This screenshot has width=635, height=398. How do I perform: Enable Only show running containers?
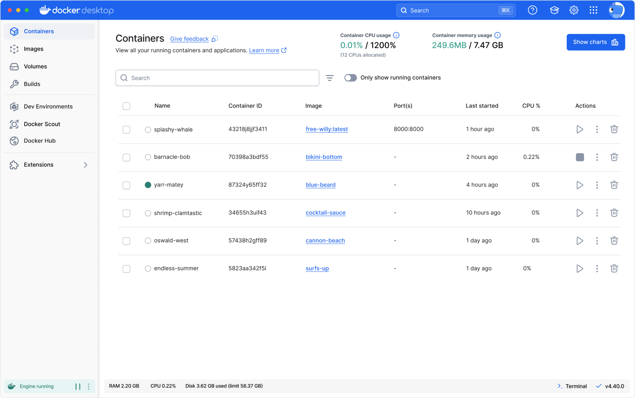[351, 78]
